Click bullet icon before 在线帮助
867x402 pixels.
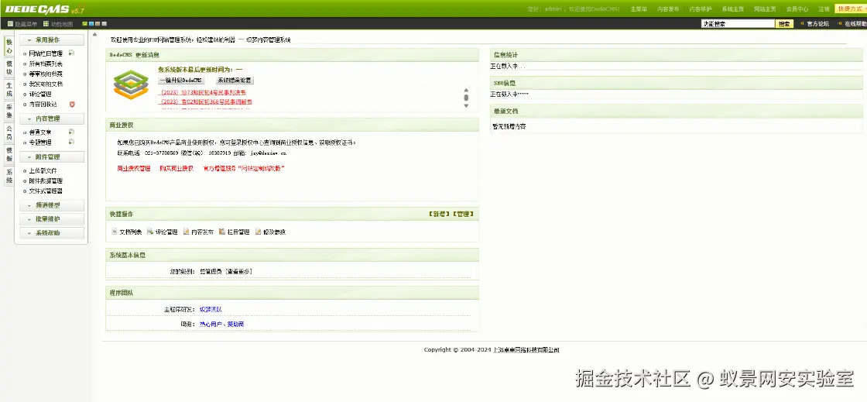click(840, 24)
